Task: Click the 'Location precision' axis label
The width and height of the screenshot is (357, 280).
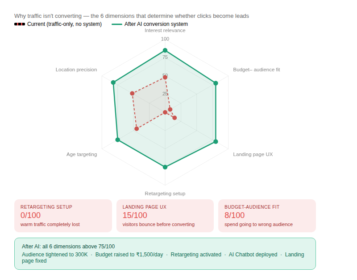Action: coord(76,70)
